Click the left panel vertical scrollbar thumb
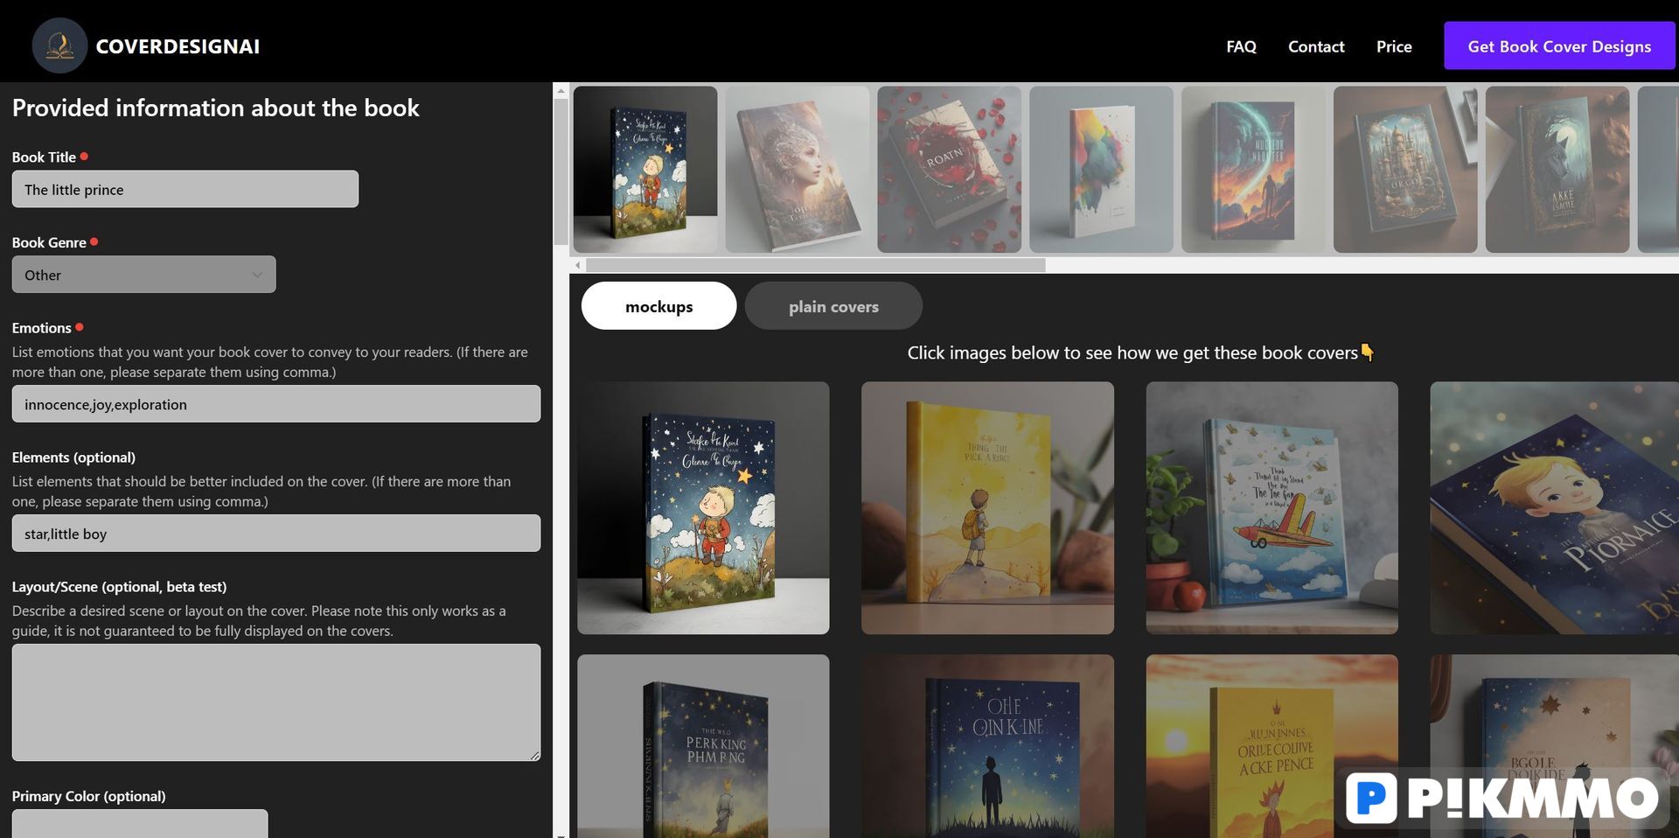Image resolution: width=1679 pixels, height=838 pixels. 561,171
